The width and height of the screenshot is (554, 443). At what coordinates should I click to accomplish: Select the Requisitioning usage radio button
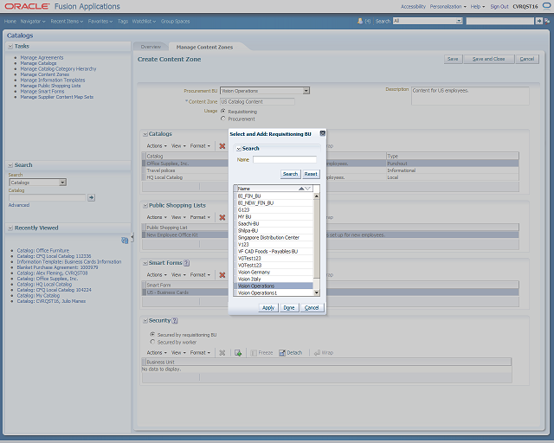[x=223, y=111]
